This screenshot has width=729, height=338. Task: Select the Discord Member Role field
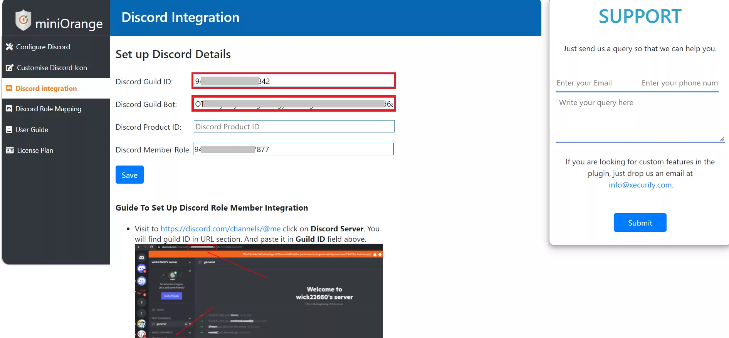[x=293, y=149]
